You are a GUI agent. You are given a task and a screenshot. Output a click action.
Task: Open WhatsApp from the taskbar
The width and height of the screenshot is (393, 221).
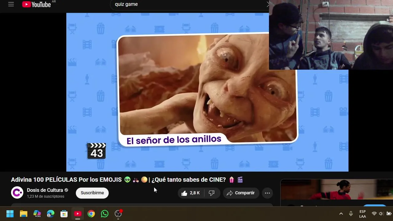[x=105, y=214]
